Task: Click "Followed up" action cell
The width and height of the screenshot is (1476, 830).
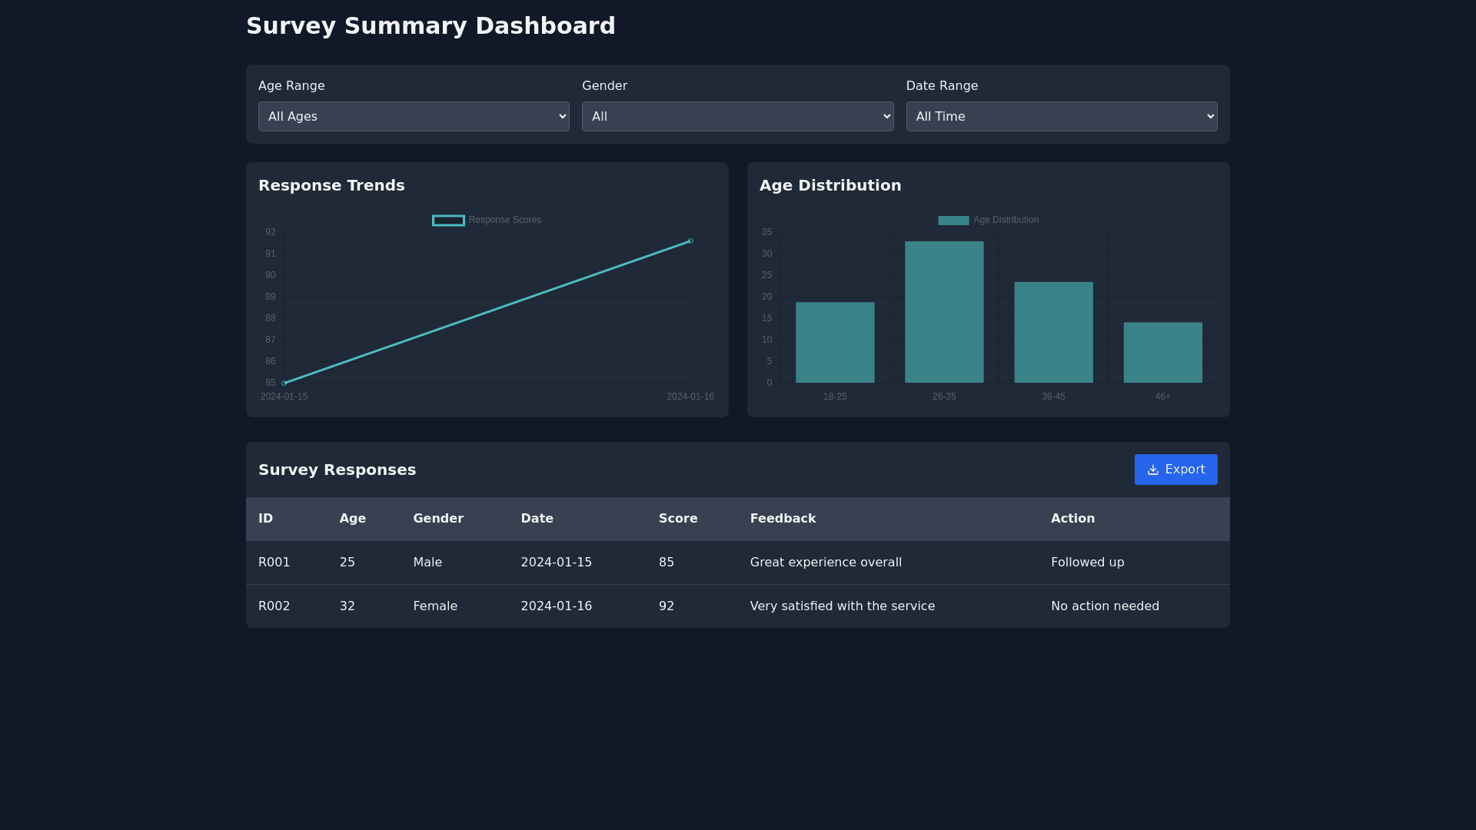Action: [1087, 563]
